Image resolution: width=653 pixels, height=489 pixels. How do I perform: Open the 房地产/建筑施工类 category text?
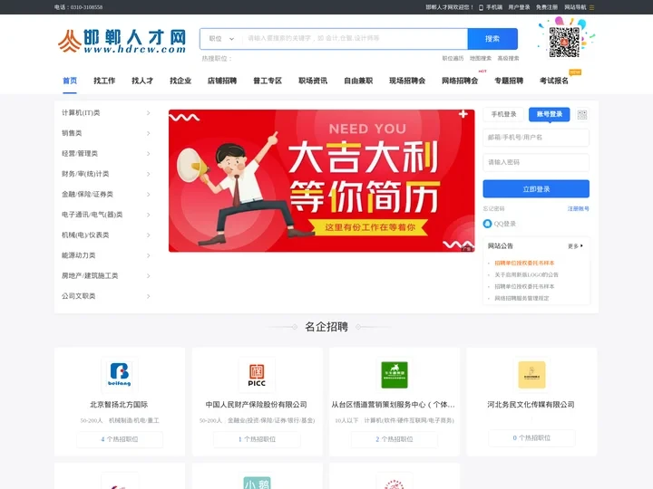click(90, 275)
